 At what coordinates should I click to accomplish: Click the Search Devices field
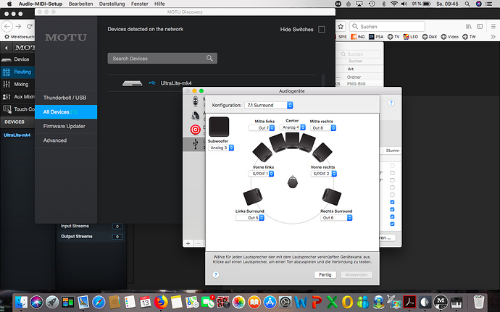tap(162, 59)
